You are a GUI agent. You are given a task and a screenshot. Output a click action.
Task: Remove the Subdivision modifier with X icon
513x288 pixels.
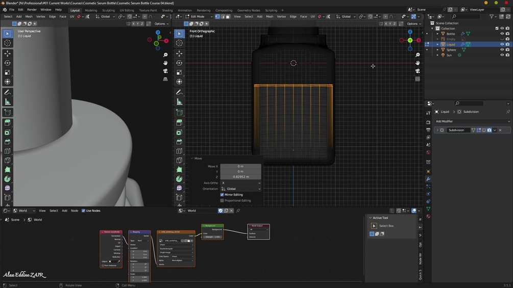tap(500, 130)
